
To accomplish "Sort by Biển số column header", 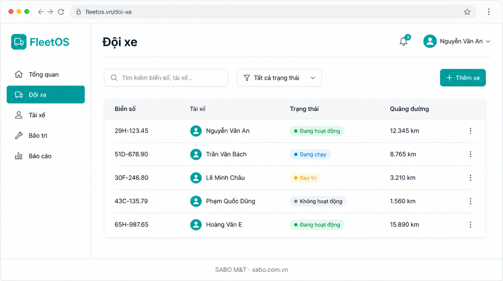I will 125,109.
